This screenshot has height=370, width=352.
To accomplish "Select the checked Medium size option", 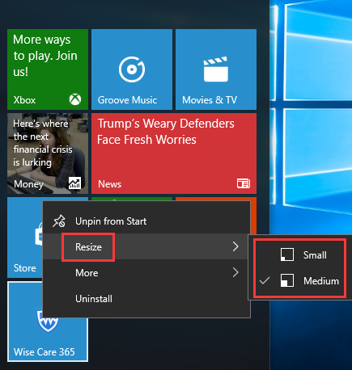I will pos(299,281).
